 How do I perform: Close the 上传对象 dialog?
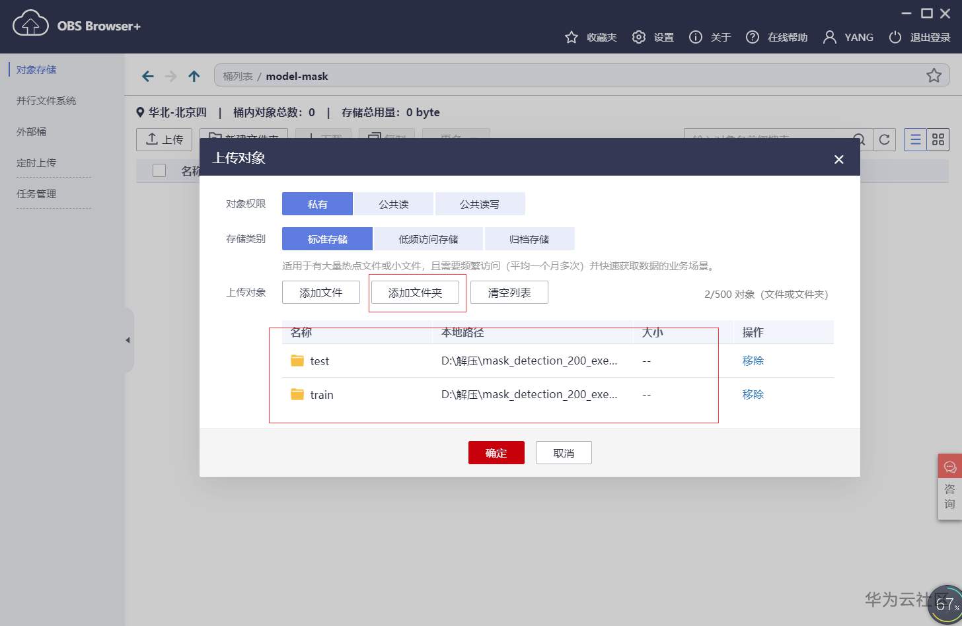(x=839, y=159)
